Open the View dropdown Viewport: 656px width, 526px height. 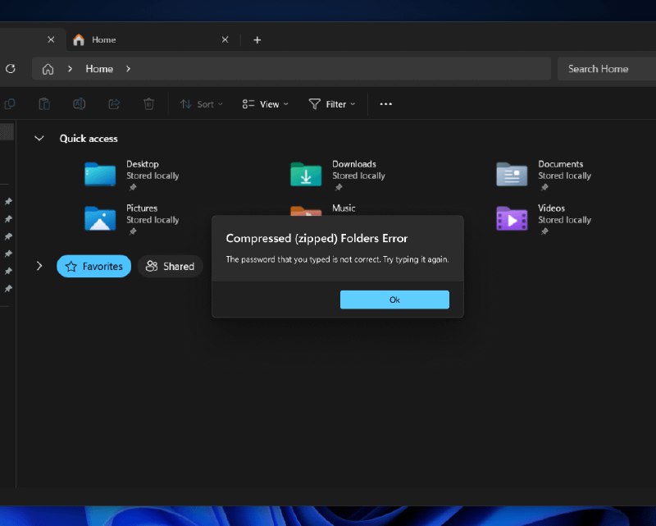coord(265,104)
